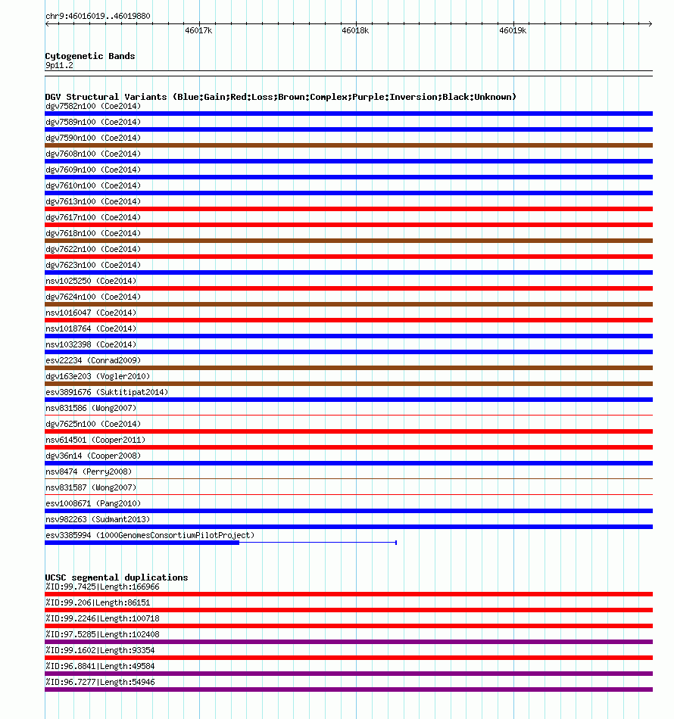
Task: Click %ID:96.7277|Length:54946 label
Action: click(x=100, y=683)
